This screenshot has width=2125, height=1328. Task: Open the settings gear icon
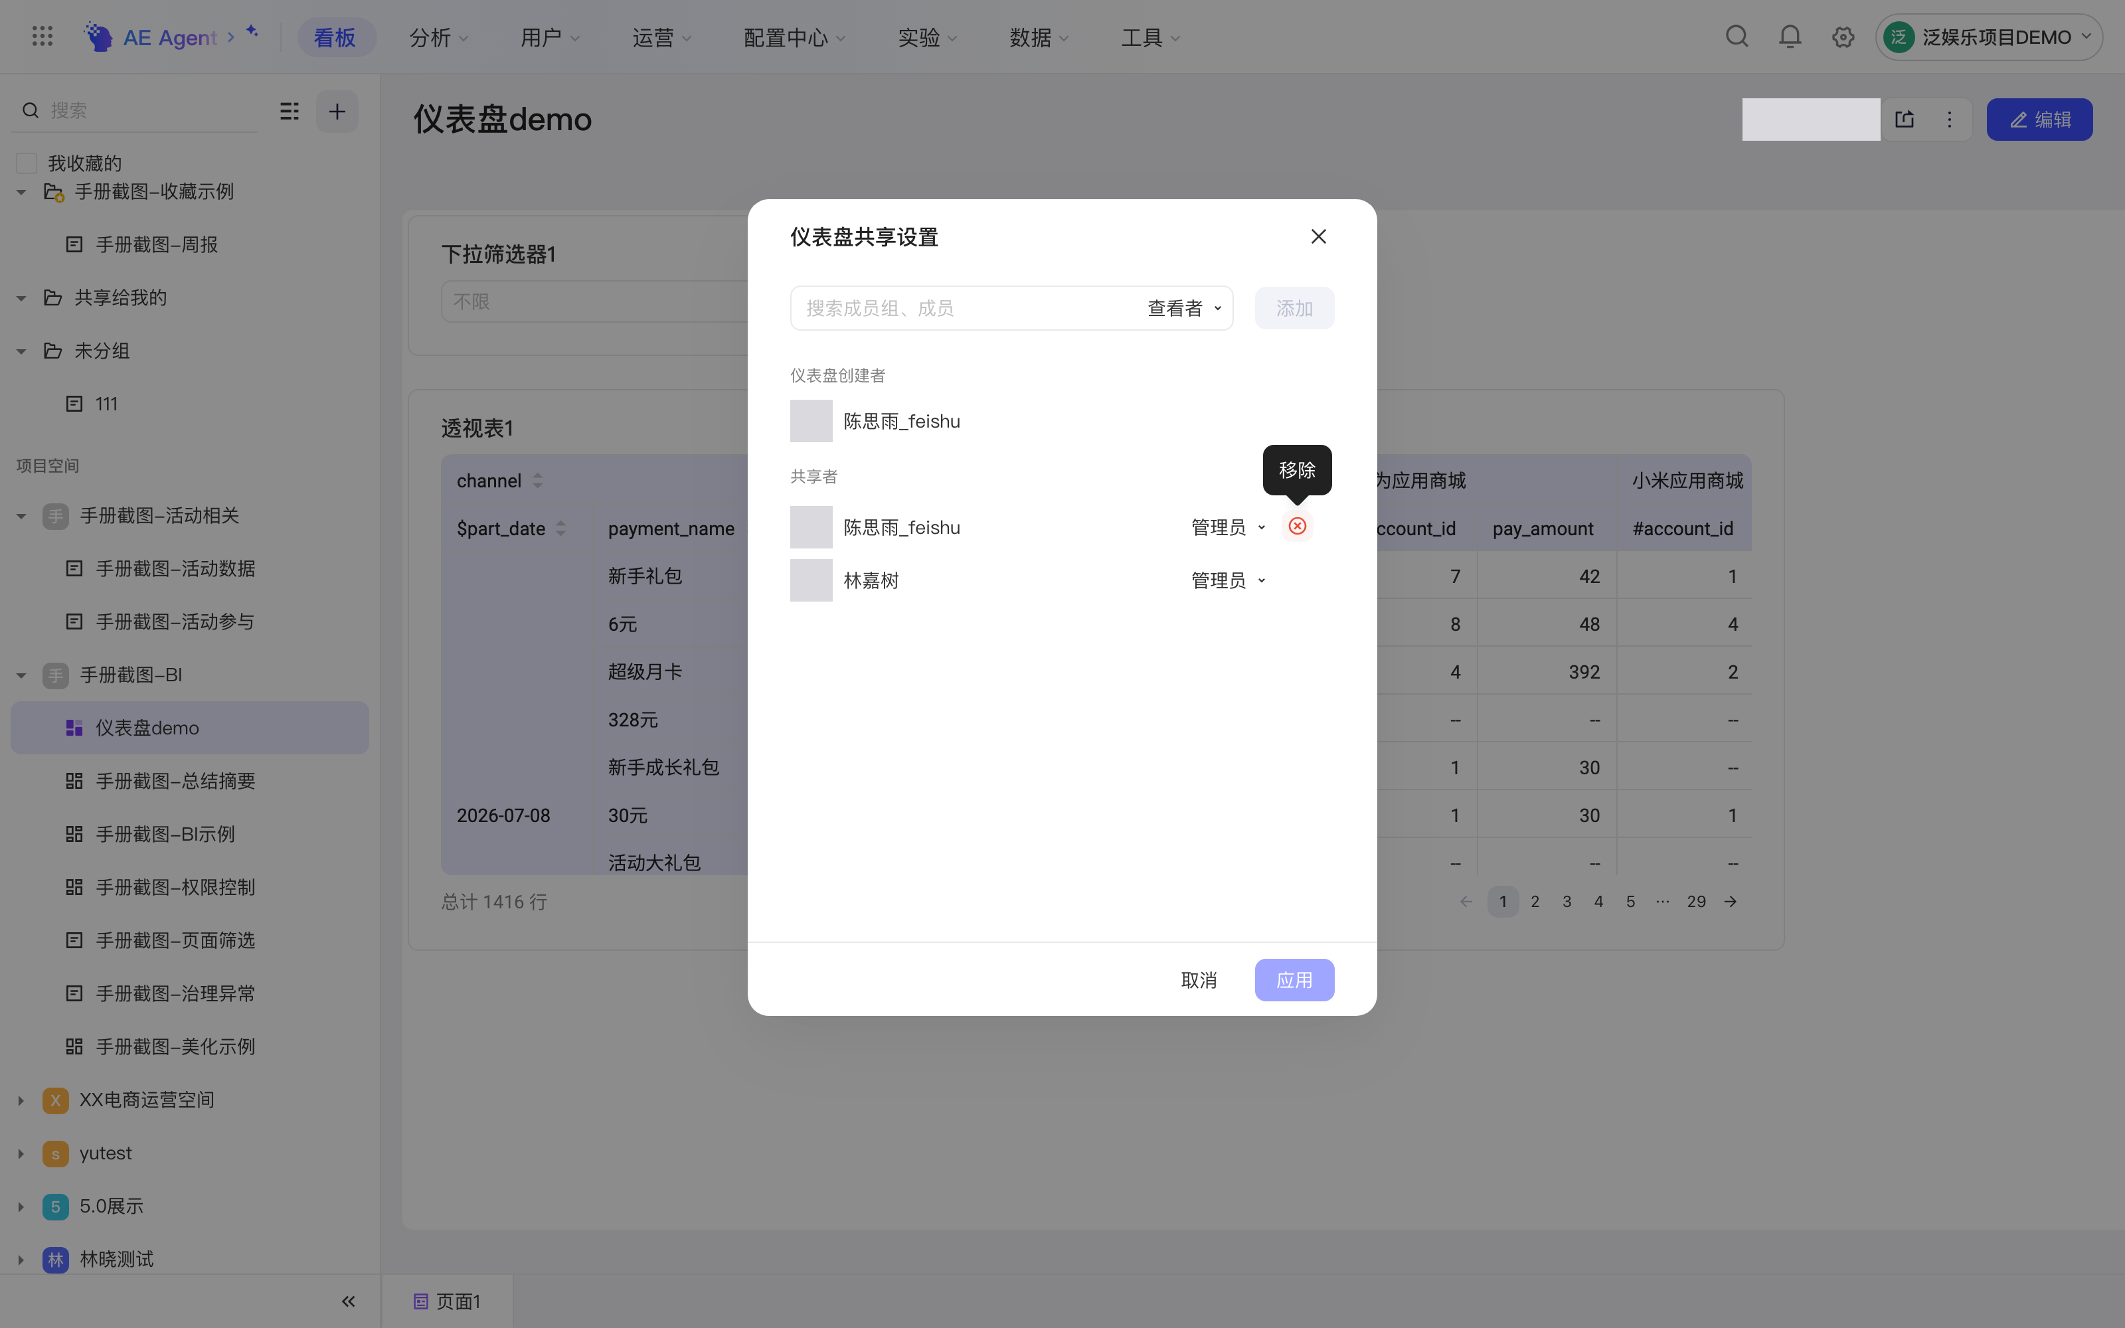[1843, 37]
